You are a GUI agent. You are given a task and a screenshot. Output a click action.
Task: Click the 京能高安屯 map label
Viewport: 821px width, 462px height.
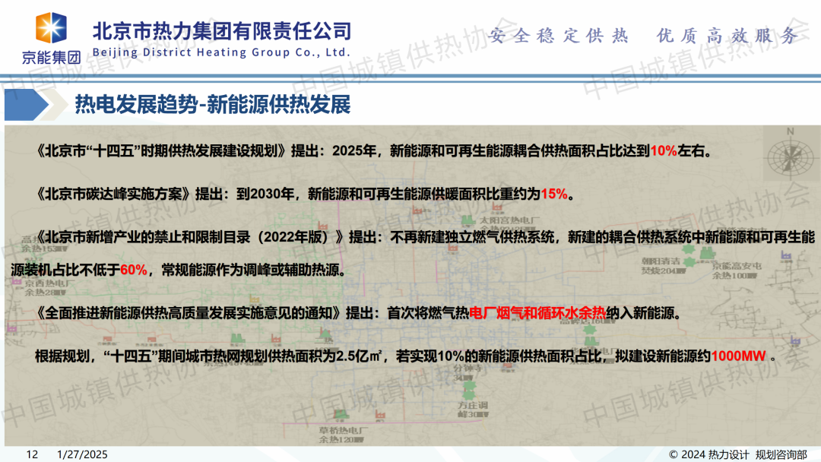734,267
